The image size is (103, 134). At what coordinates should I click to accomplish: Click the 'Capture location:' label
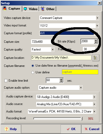coord(14,58)
